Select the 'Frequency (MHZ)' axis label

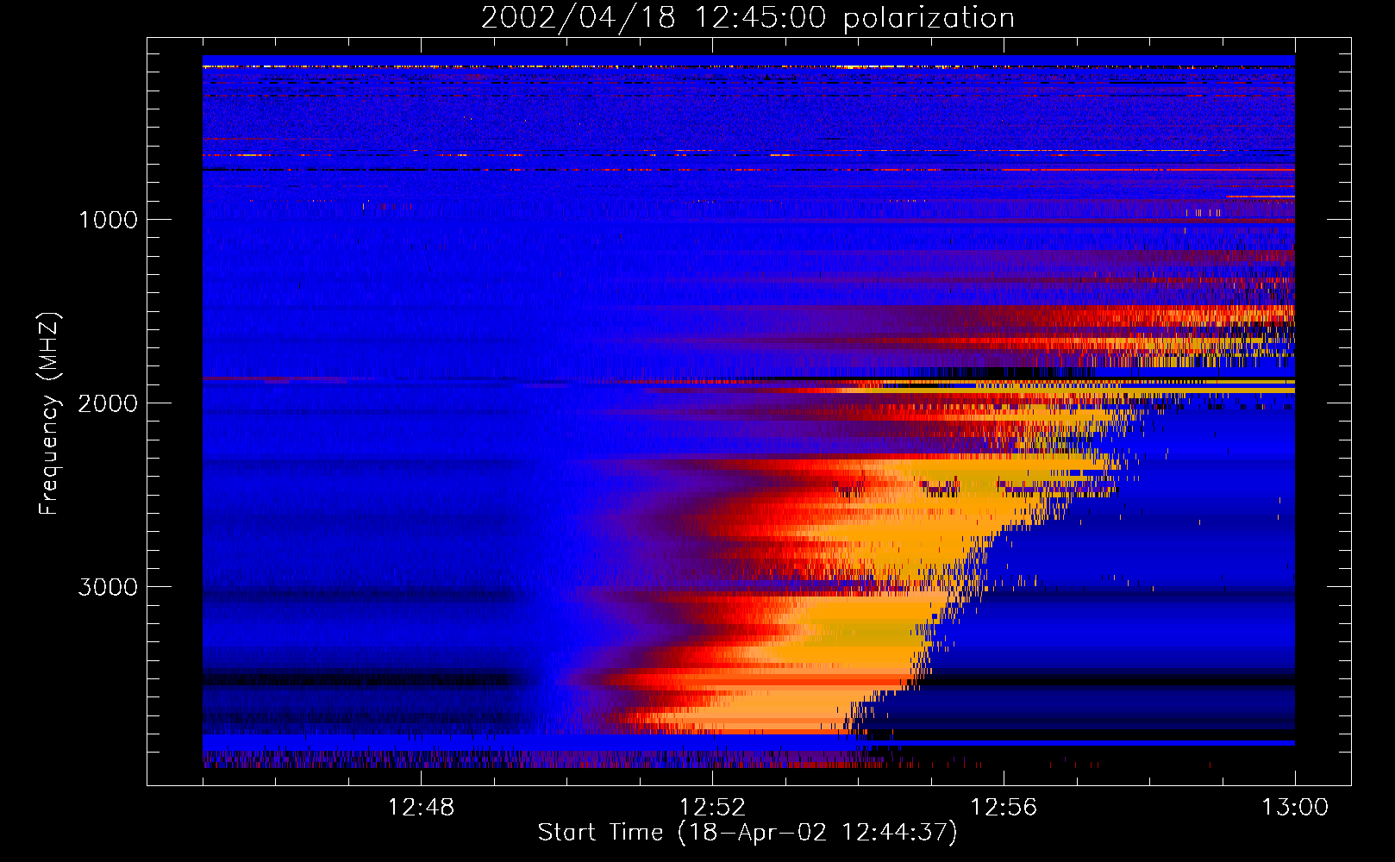[49, 414]
